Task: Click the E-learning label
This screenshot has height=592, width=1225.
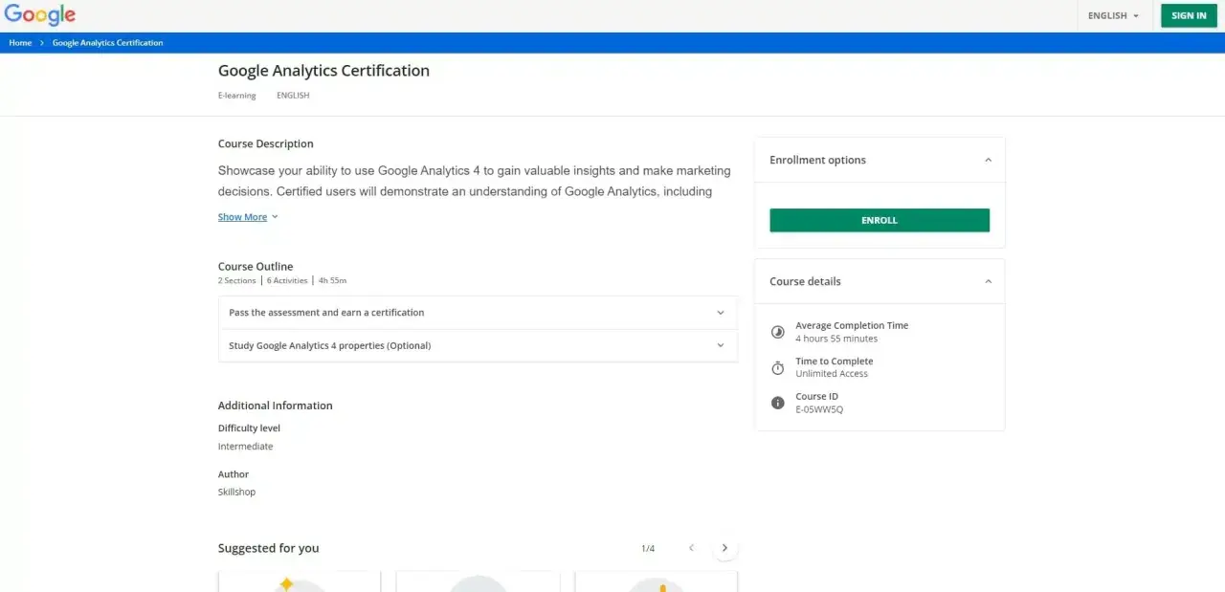Action: (x=237, y=96)
